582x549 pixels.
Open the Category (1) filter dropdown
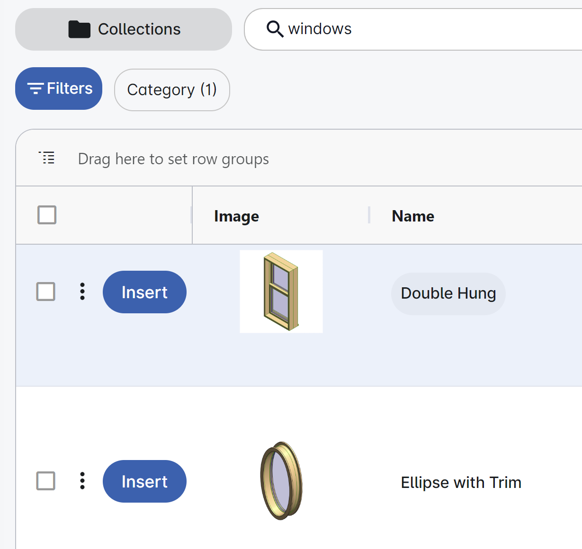pyautogui.click(x=172, y=90)
